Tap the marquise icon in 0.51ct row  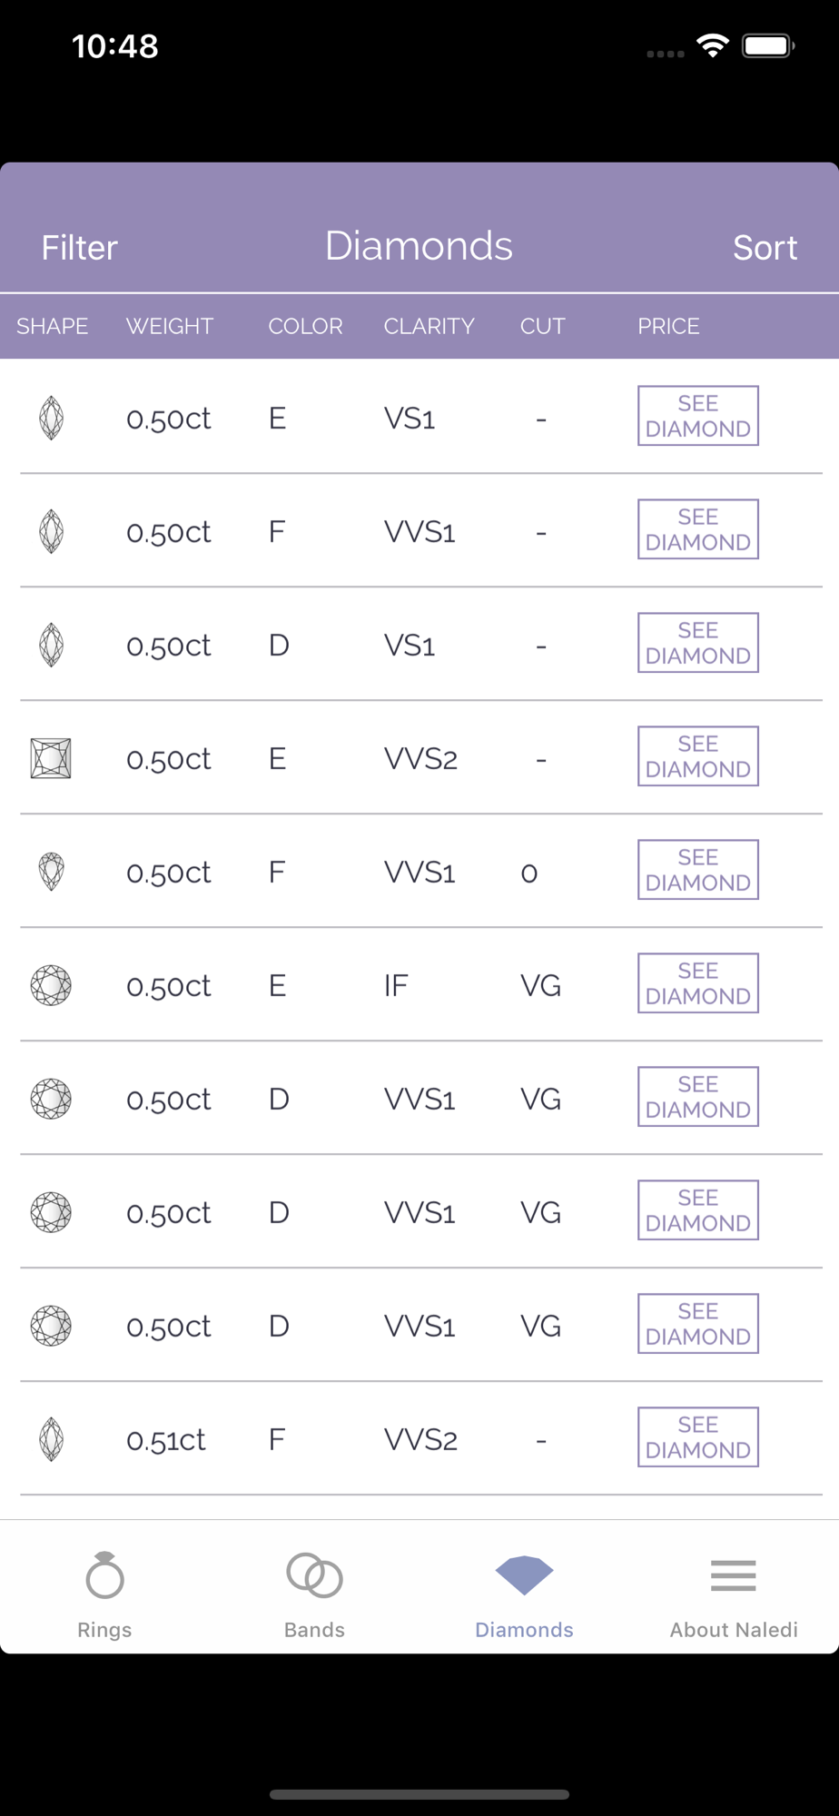point(51,1439)
